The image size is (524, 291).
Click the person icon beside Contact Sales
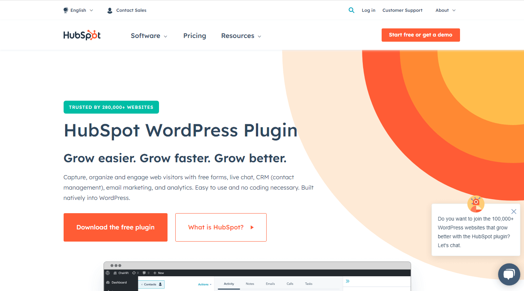(x=109, y=10)
